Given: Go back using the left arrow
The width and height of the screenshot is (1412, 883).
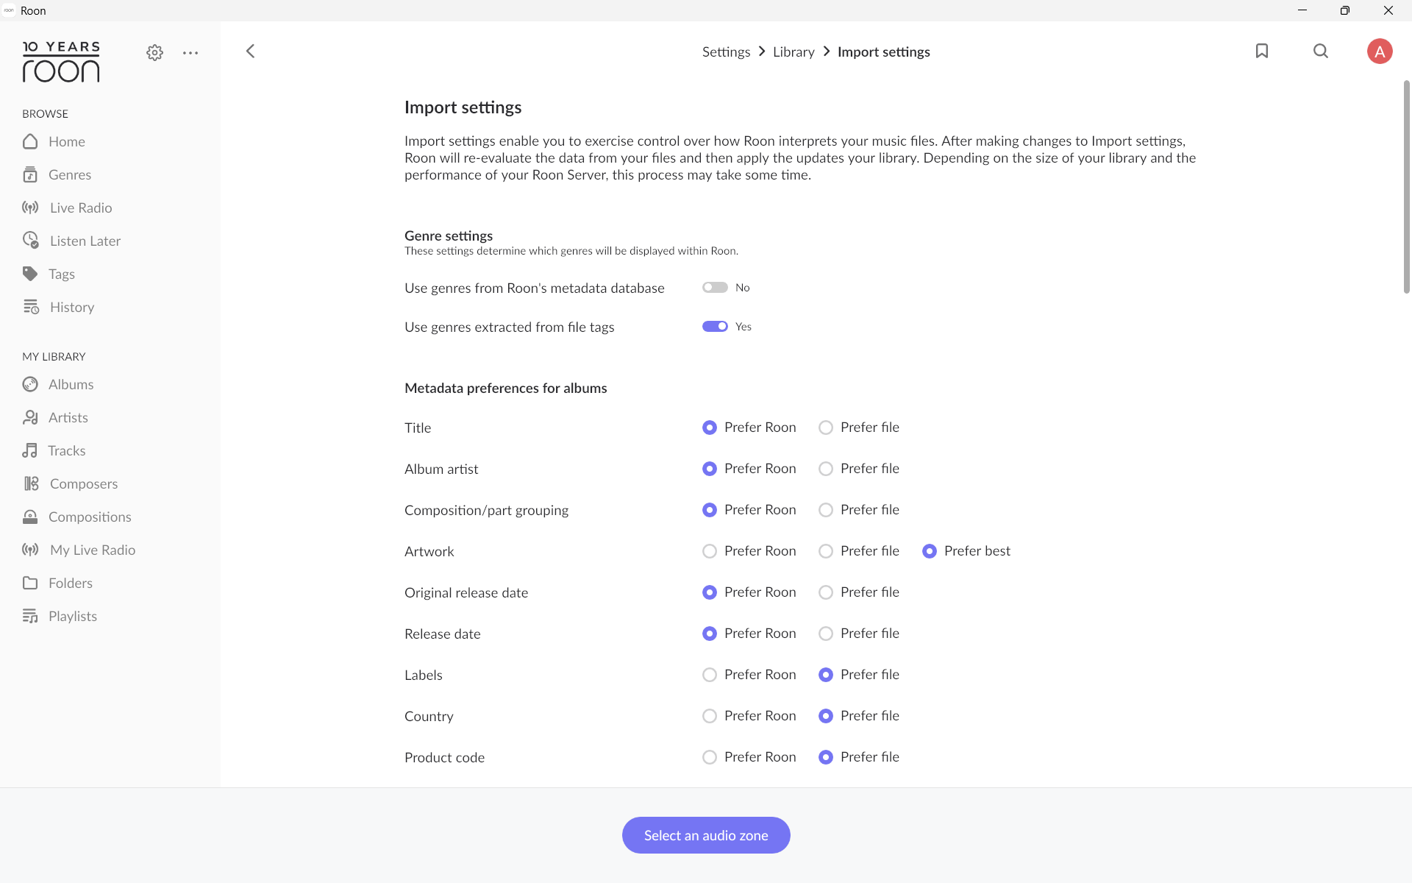Looking at the screenshot, I should tap(251, 51).
